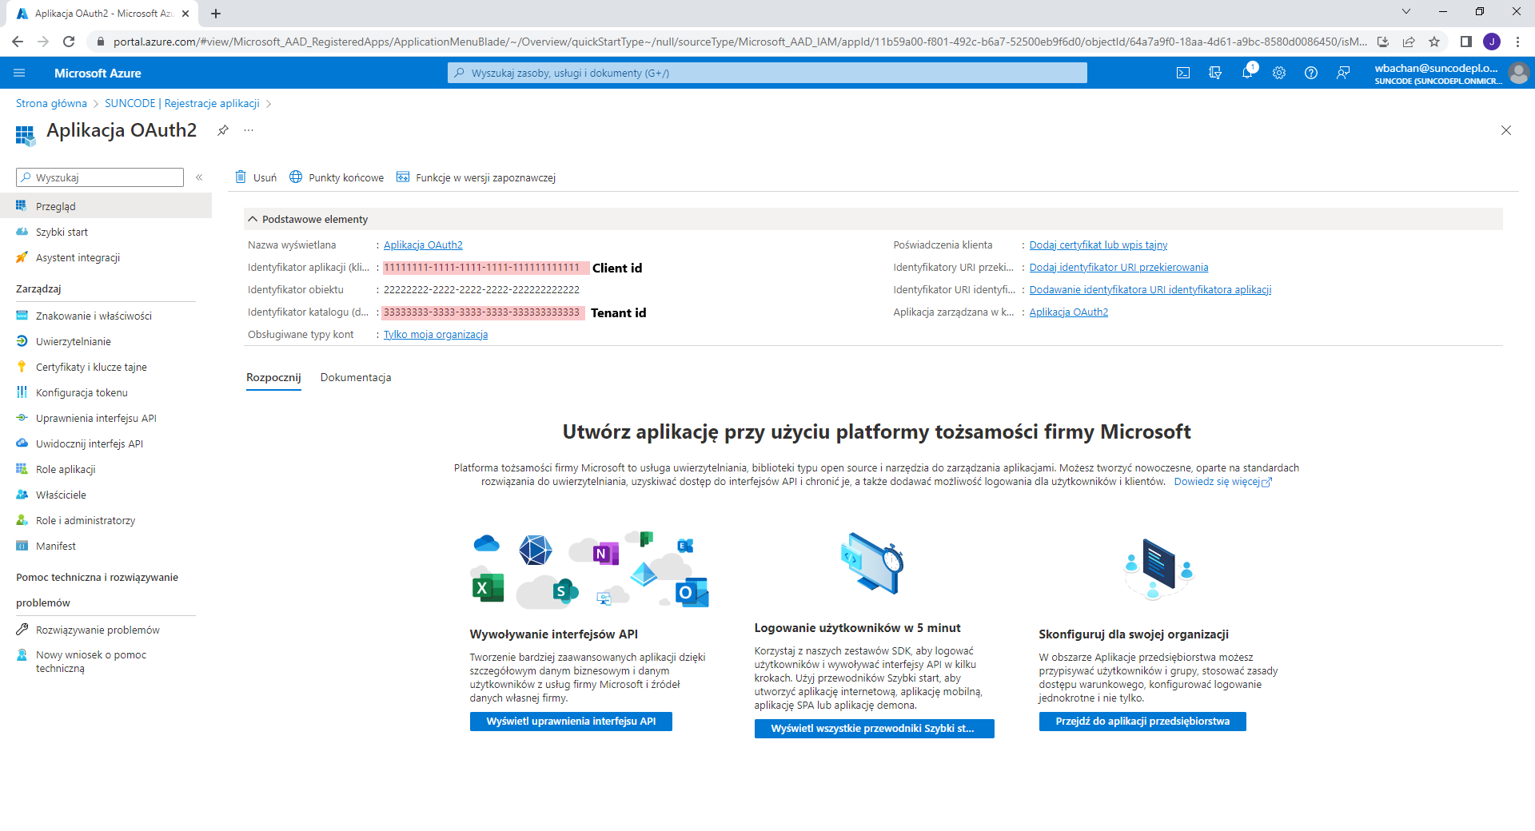Open the managed application Aplikacja OAuth2 link
1535x831 pixels.
1068,312
